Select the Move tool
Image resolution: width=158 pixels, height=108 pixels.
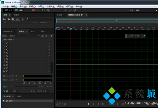point(44,10)
